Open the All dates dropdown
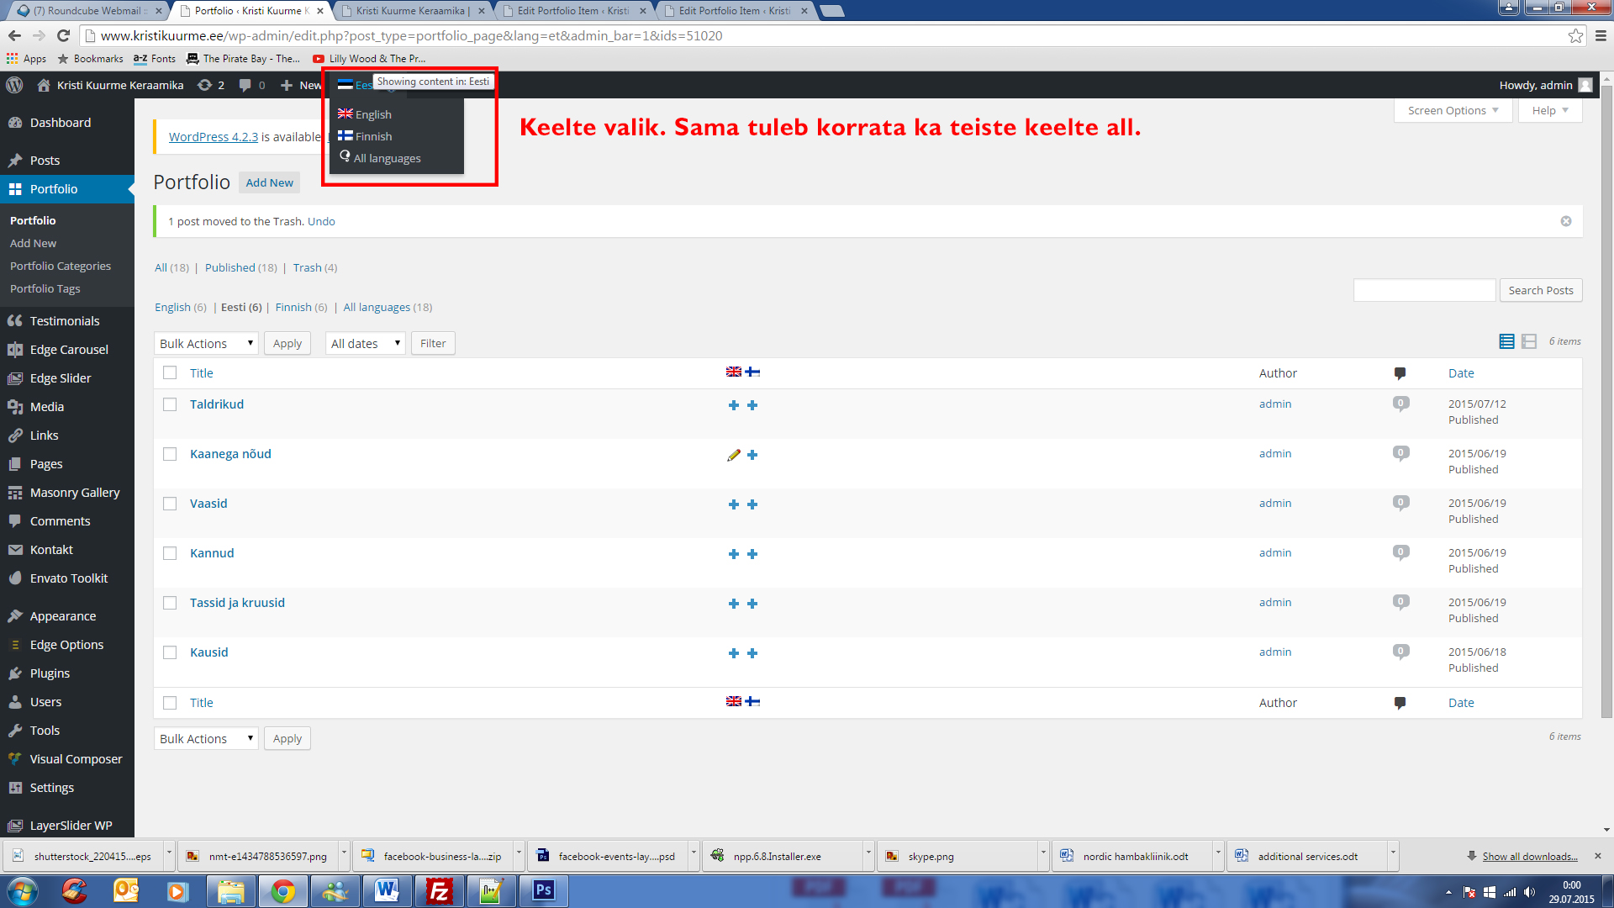Viewport: 1614px width, 908px height. coord(366,343)
